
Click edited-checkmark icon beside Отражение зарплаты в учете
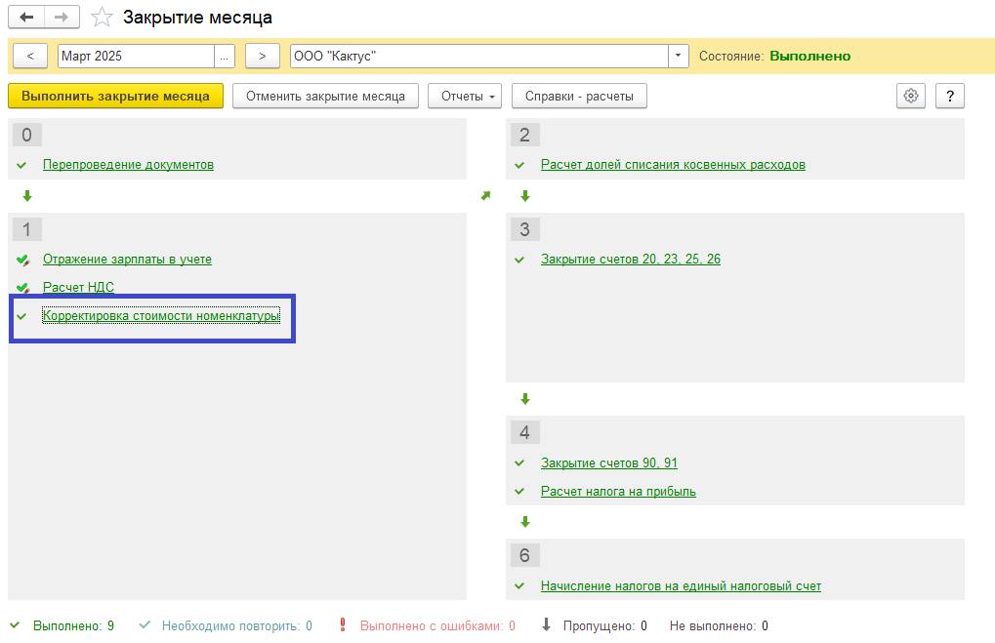[22, 260]
